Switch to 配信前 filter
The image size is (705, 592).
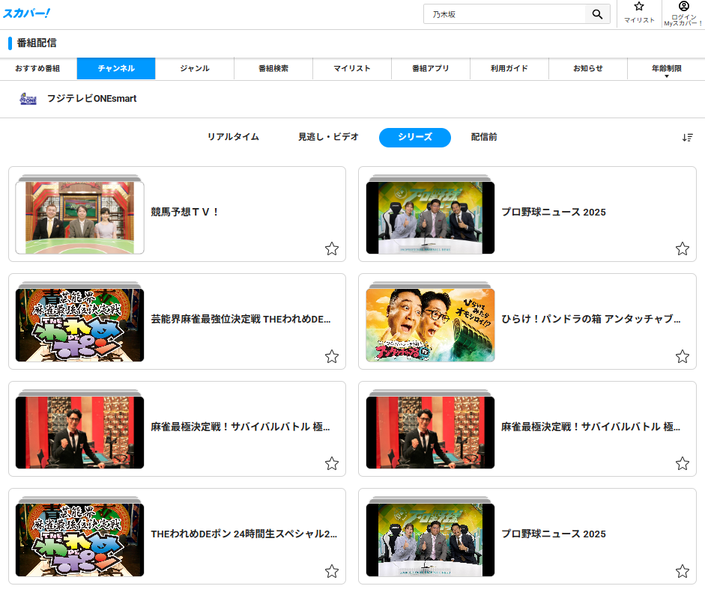pos(484,137)
